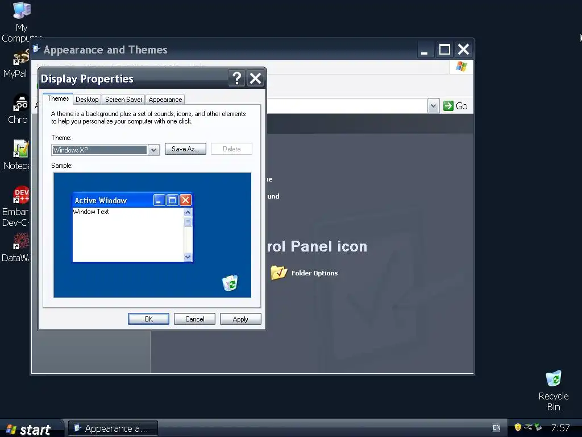Screen dimensions: 582x437
Task: Click the Appearance and Themes window title icon
Action: (x=36, y=49)
